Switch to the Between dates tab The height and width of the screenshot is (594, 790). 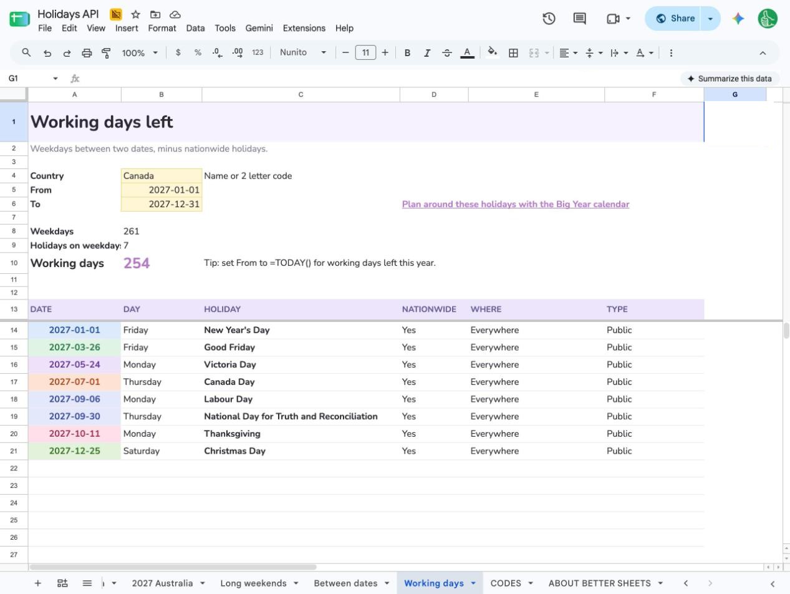tap(345, 583)
